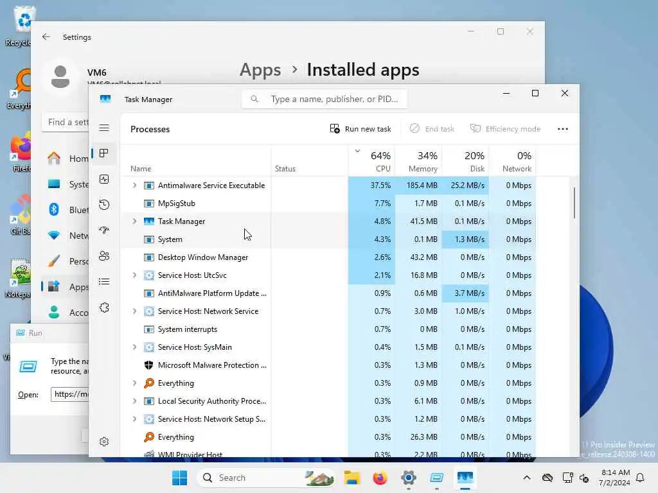Click Find a setting search field
Viewport: 658px width, 493px height.
tap(66, 122)
